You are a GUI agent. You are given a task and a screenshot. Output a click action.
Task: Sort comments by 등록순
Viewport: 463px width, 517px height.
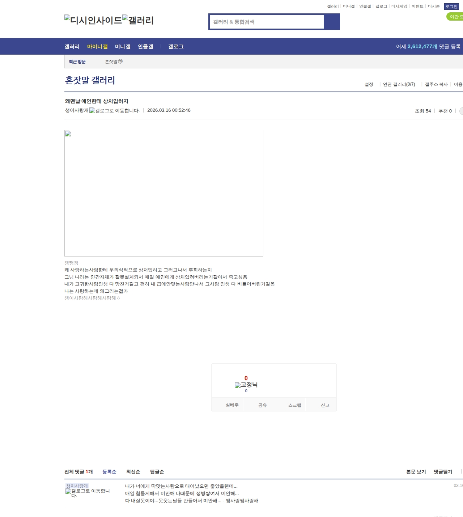click(109, 472)
